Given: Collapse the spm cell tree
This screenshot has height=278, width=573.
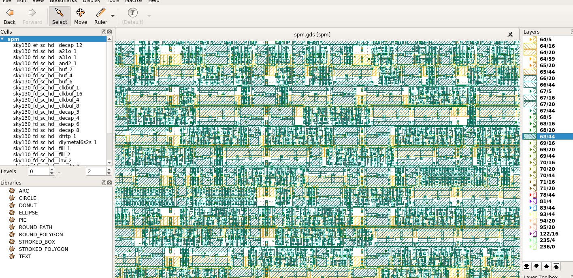Looking at the screenshot, I should pos(3,39).
